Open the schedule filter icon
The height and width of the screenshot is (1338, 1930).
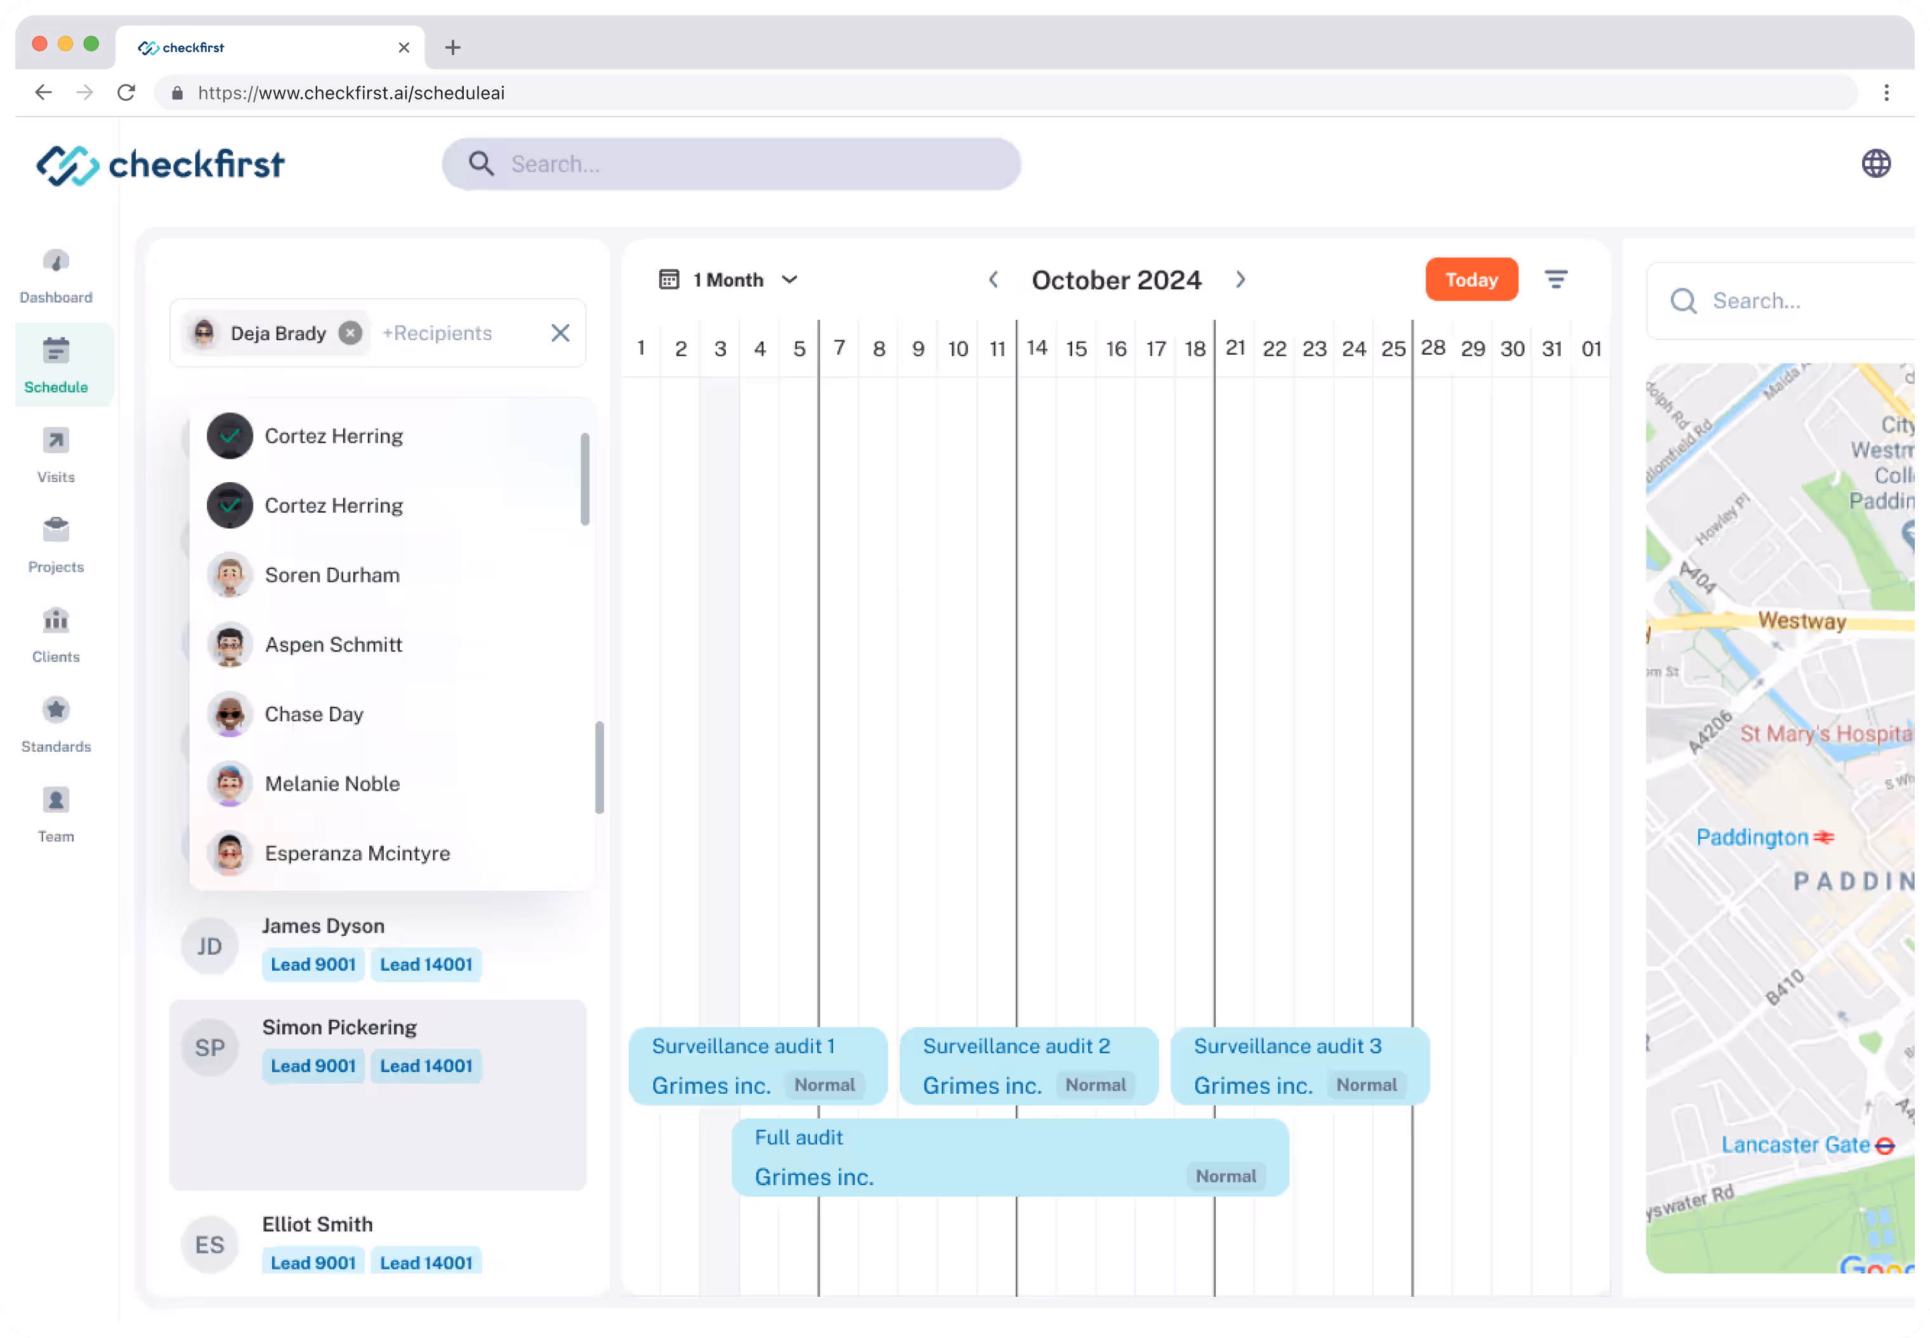click(1556, 279)
